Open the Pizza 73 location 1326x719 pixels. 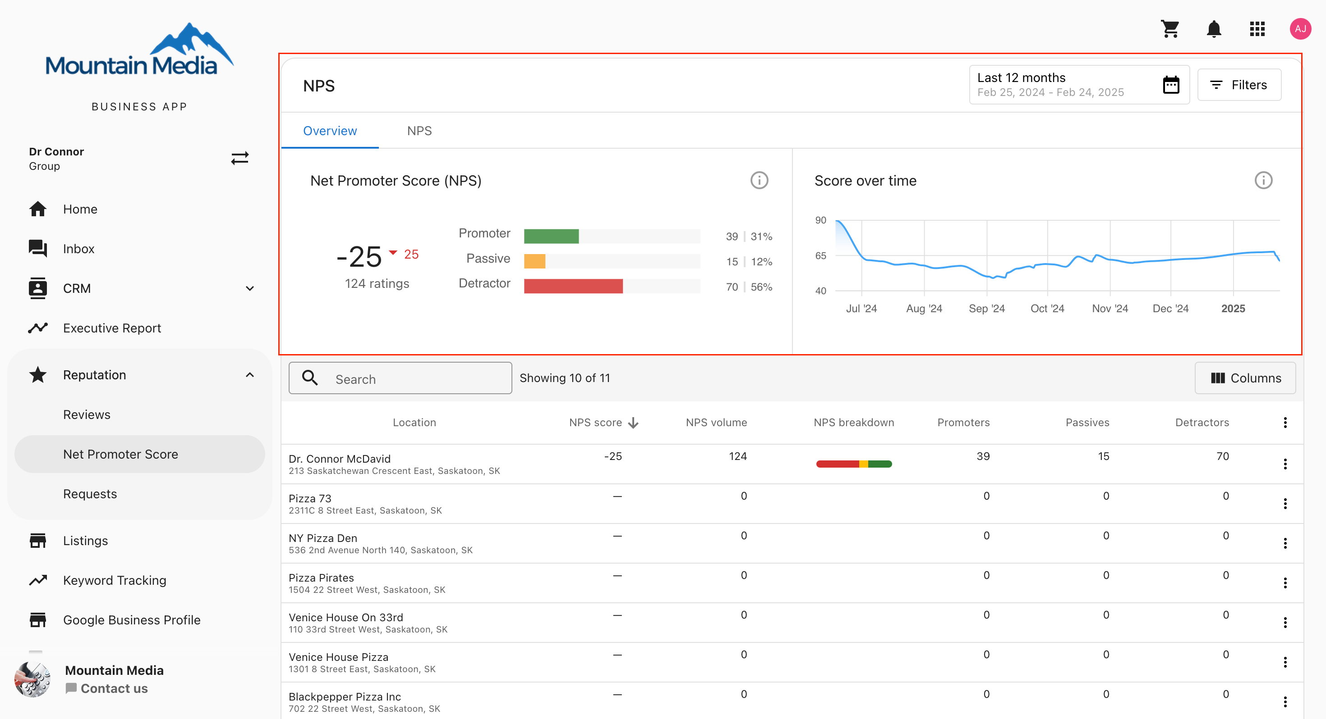[310, 498]
